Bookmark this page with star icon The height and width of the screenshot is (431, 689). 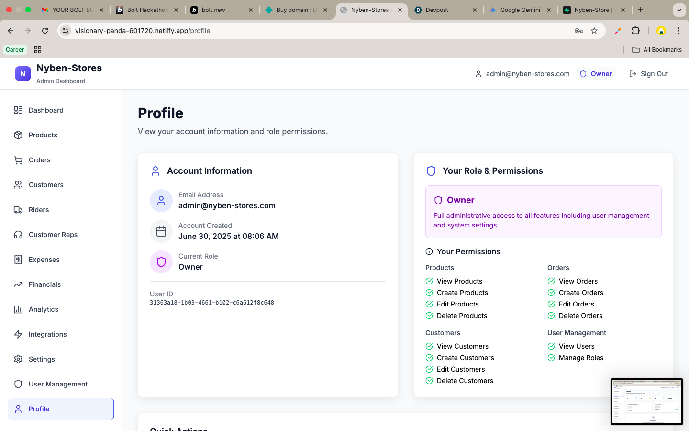click(594, 31)
